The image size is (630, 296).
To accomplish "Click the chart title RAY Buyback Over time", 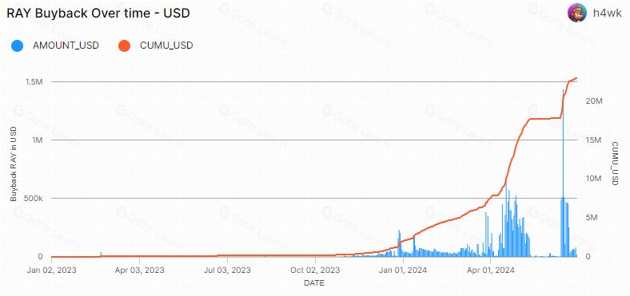I will [98, 14].
